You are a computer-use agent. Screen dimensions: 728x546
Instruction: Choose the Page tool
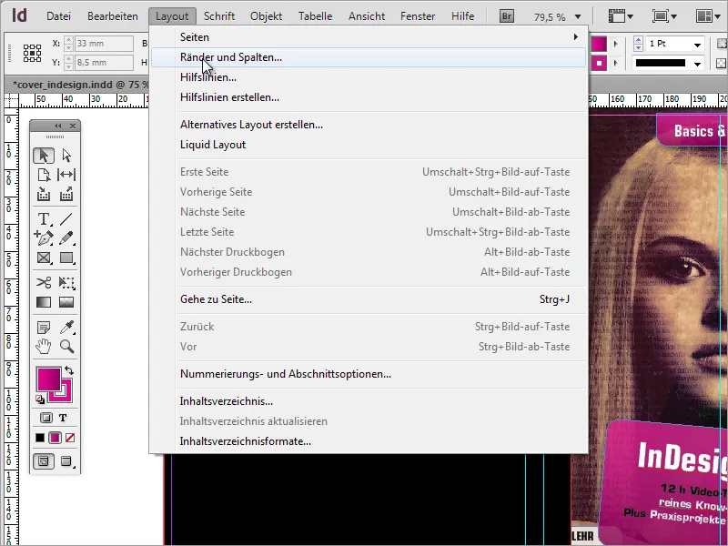pyautogui.click(x=44, y=175)
